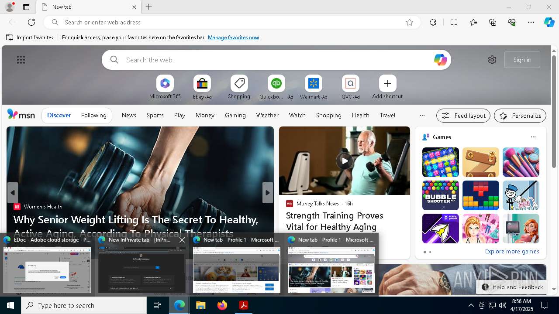Play the strength training video
The image size is (559, 314).
coord(345,161)
